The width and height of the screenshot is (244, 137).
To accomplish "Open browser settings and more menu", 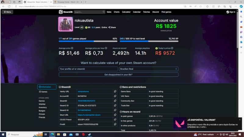I will coord(236,6).
